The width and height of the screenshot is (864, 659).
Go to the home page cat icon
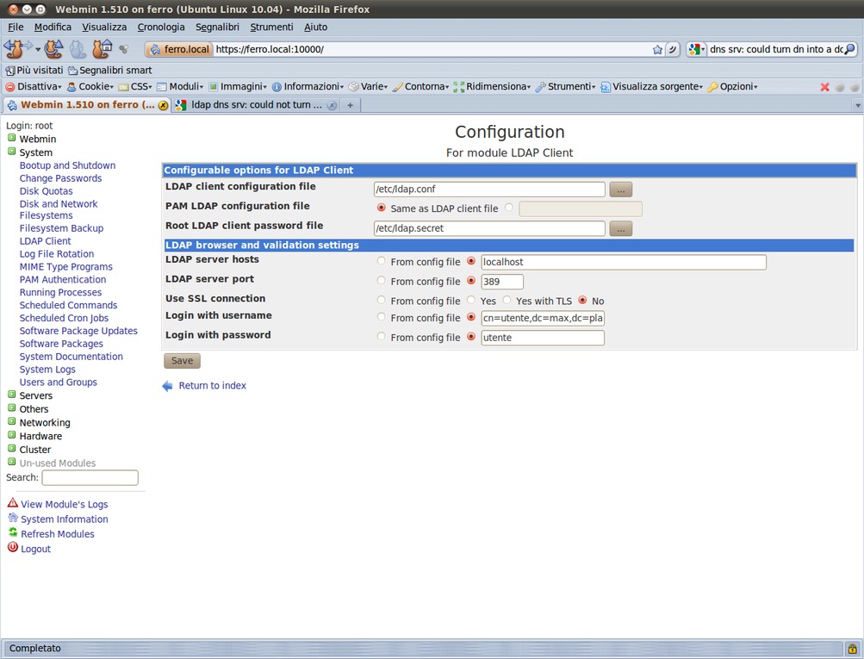click(102, 49)
